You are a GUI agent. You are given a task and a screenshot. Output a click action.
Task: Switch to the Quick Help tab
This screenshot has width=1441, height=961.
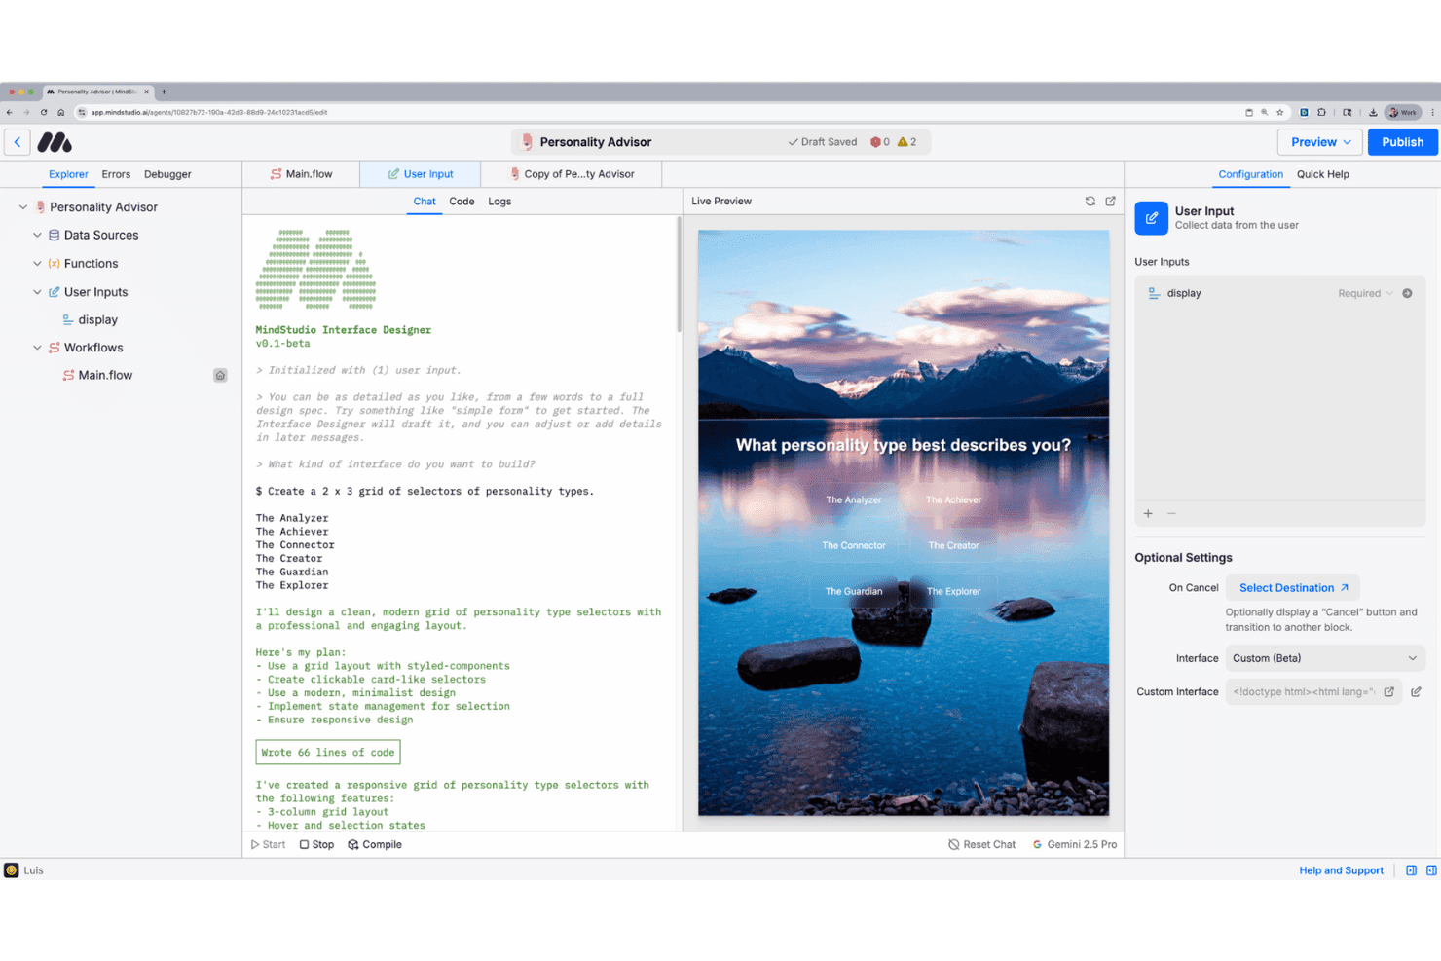click(x=1322, y=174)
